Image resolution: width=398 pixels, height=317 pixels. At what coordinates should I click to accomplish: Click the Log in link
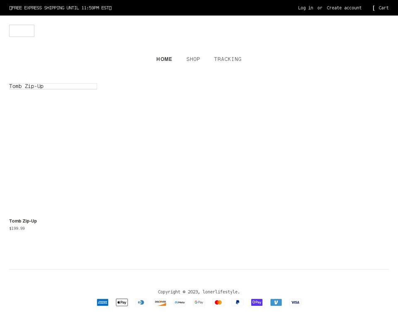coord(306,8)
